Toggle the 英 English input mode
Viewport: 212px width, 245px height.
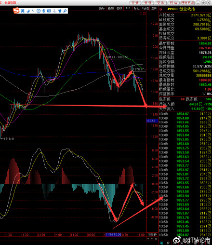[23, 11]
